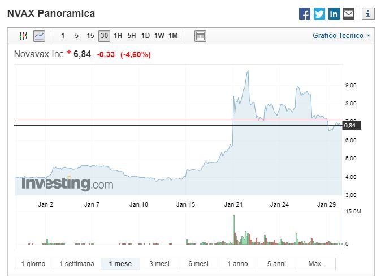381x278 pixels.
Task: Select the 1 anno time range
Action: (237, 264)
